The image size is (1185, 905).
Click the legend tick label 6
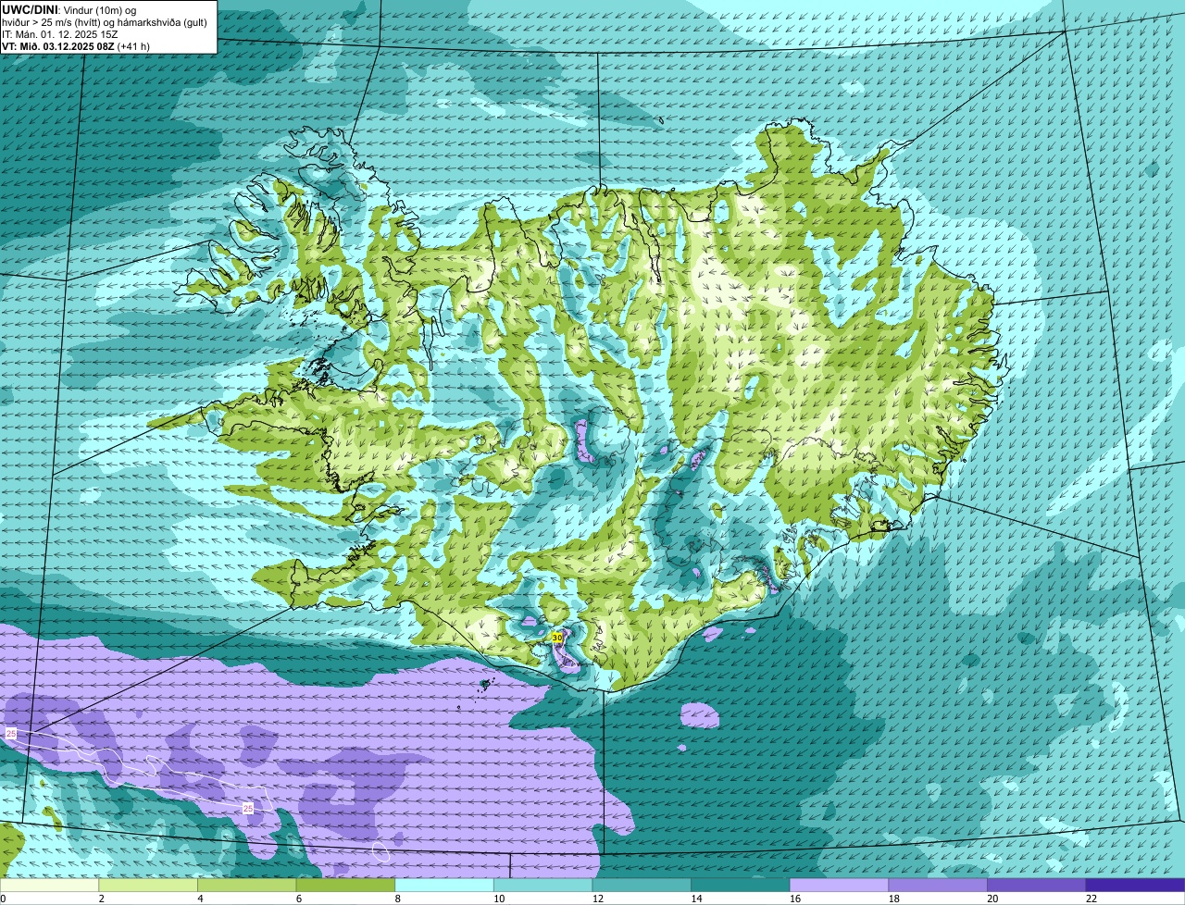(299, 899)
